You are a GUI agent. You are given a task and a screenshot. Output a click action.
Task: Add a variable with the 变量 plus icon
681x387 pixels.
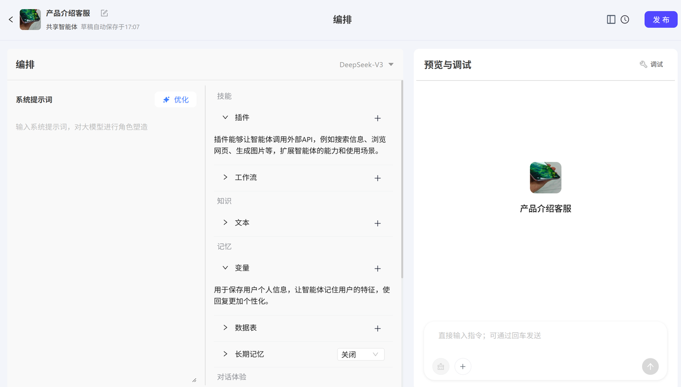377,269
